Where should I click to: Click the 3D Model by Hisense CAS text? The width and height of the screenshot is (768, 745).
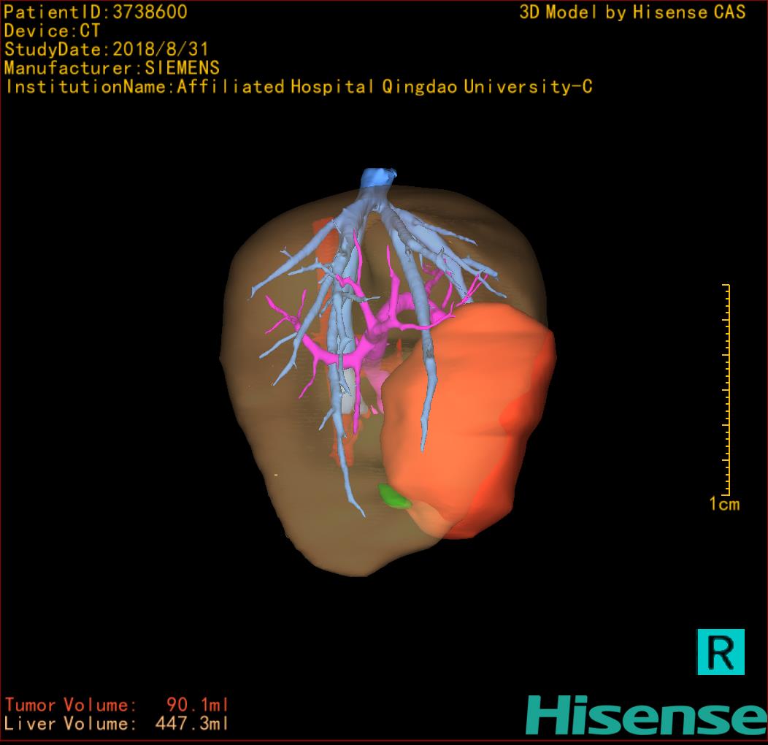click(632, 12)
